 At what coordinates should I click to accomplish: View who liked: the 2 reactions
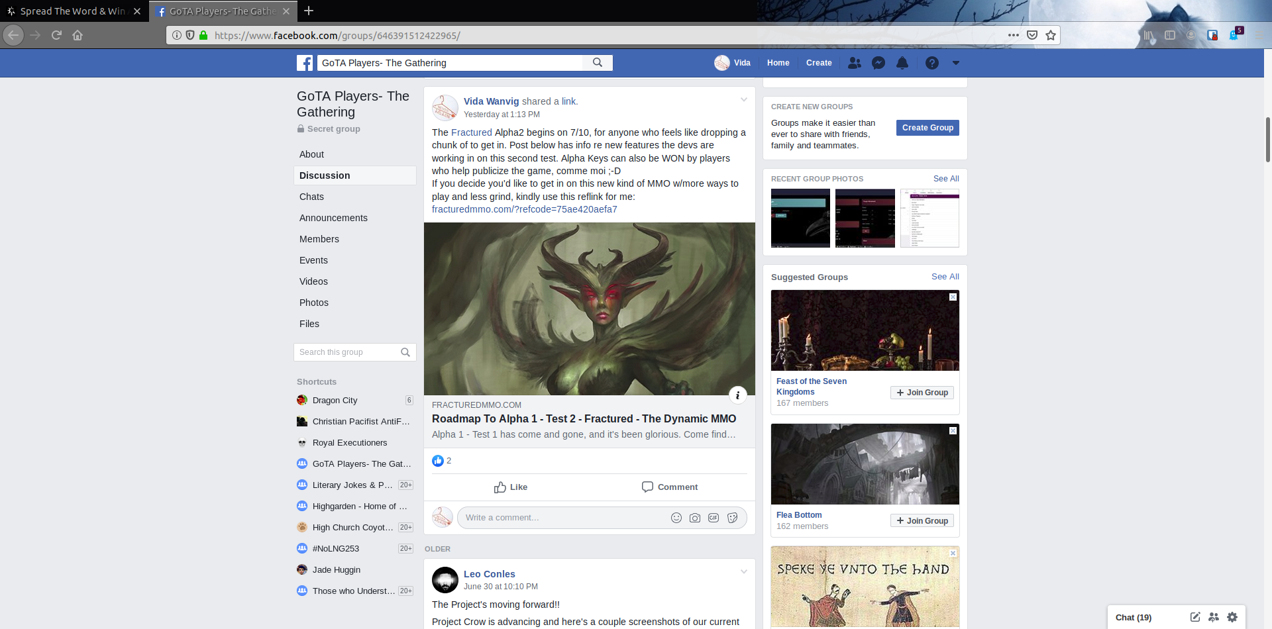pyautogui.click(x=442, y=461)
